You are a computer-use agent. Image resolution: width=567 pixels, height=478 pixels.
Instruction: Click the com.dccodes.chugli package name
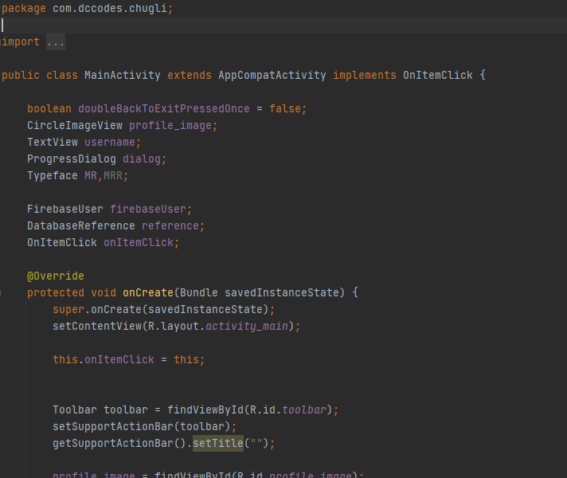click(110, 8)
